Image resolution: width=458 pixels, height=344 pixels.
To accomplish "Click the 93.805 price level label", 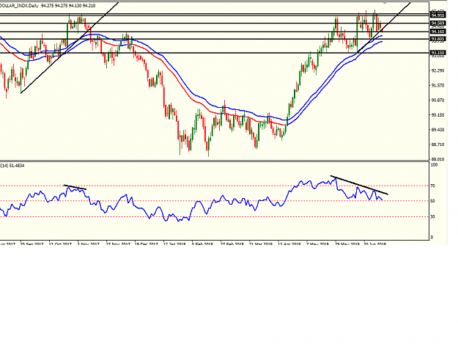I will (x=437, y=39).
